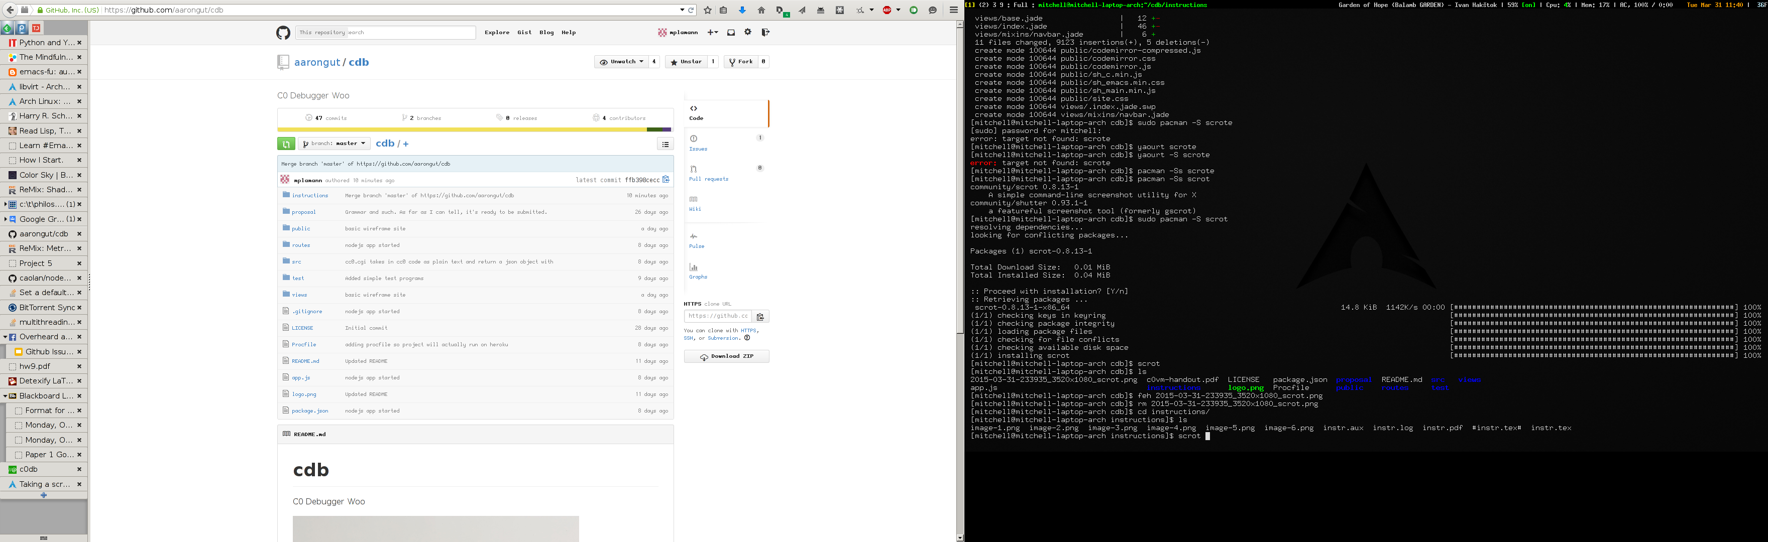Toggle Unstar on the repository
Image resolution: width=1768 pixels, height=542 pixels.
[686, 62]
